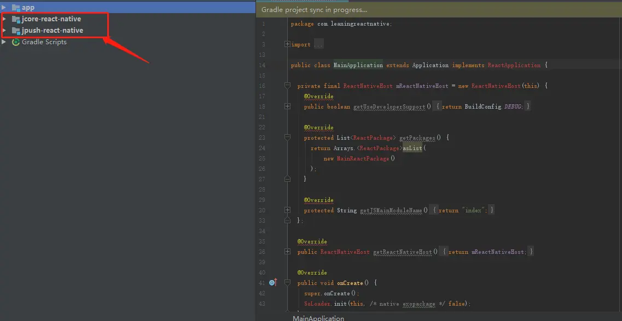
Task: Click getJSMainModuleName method name
Action: (391, 211)
